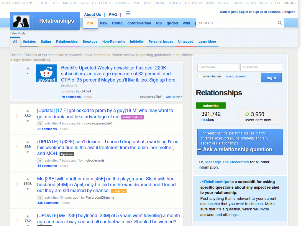302x226 pixels.
Task: Click Ask a relationship question banner
Action: click(240, 142)
